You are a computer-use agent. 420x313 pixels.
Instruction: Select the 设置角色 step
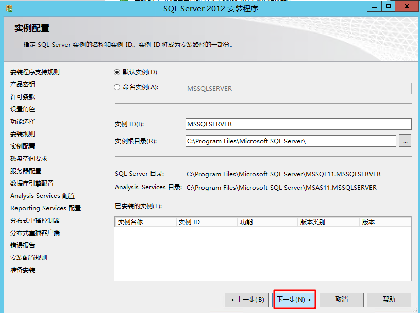pyautogui.click(x=23, y=109)
